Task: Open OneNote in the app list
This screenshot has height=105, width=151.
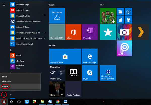Action: [x=28, y=67]
